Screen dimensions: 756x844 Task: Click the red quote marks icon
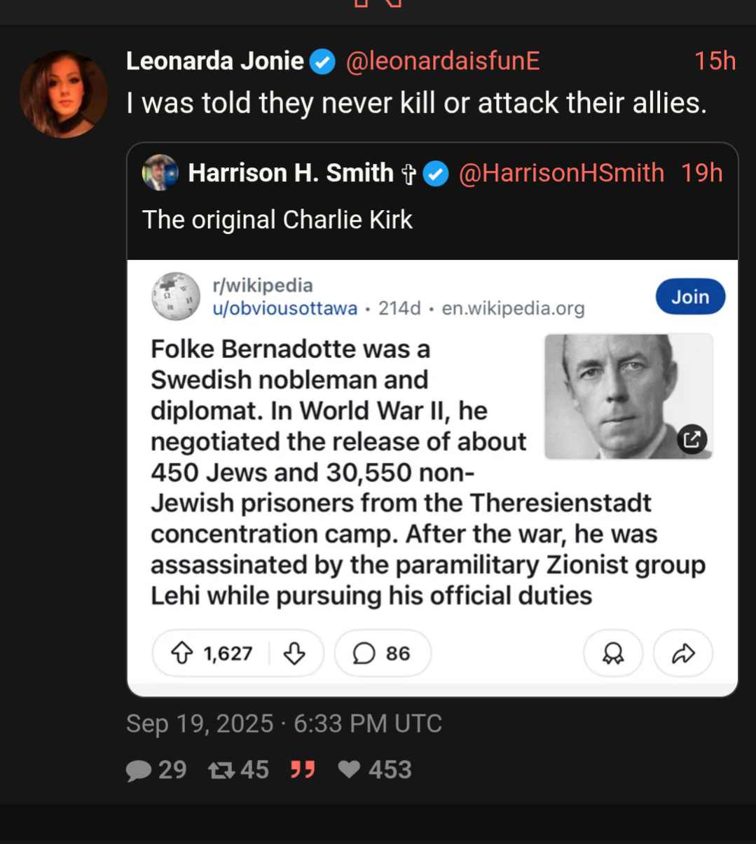coord(303,770)
